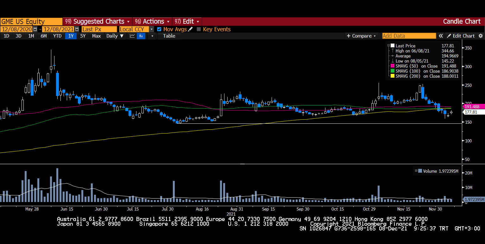Click the Add Data input box
This screenshot has height=244, width=485.
click(409, 36)
